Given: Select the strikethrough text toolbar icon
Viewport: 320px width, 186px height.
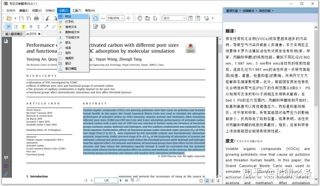Looking at the screenshot, I should [x=31, y=27].
